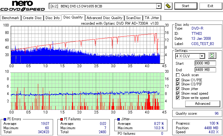This screenshot has width=223, height=136.
Task: Select the ScanDisc tab
Action: [133, 18]
